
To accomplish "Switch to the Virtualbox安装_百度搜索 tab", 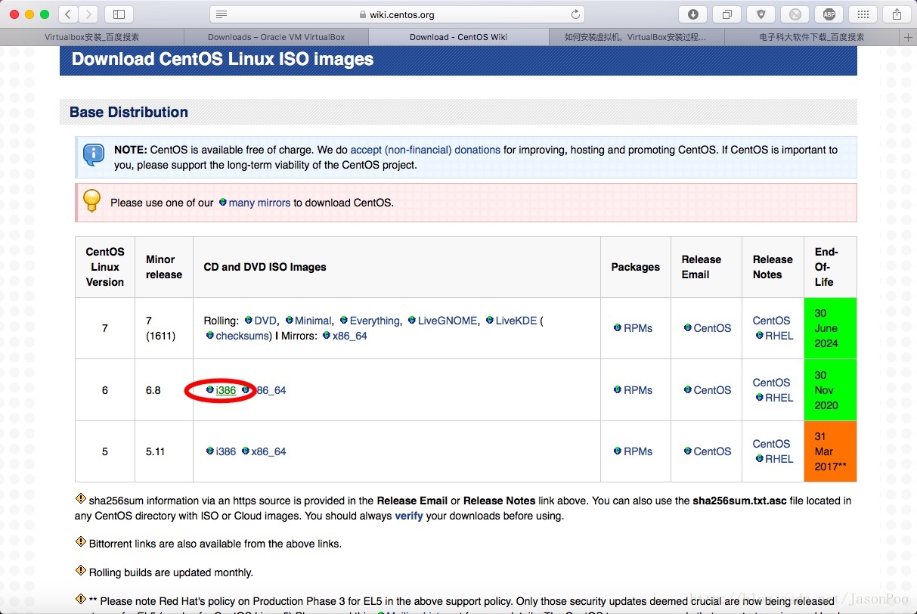I will click(x=91, y=37).
